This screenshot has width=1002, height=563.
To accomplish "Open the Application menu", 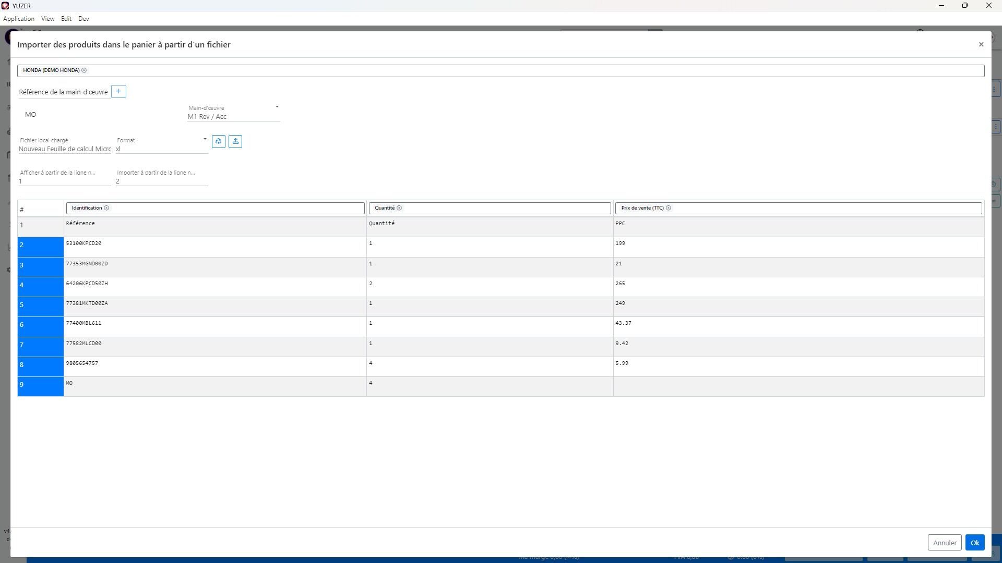I will (x=19, y=19).
